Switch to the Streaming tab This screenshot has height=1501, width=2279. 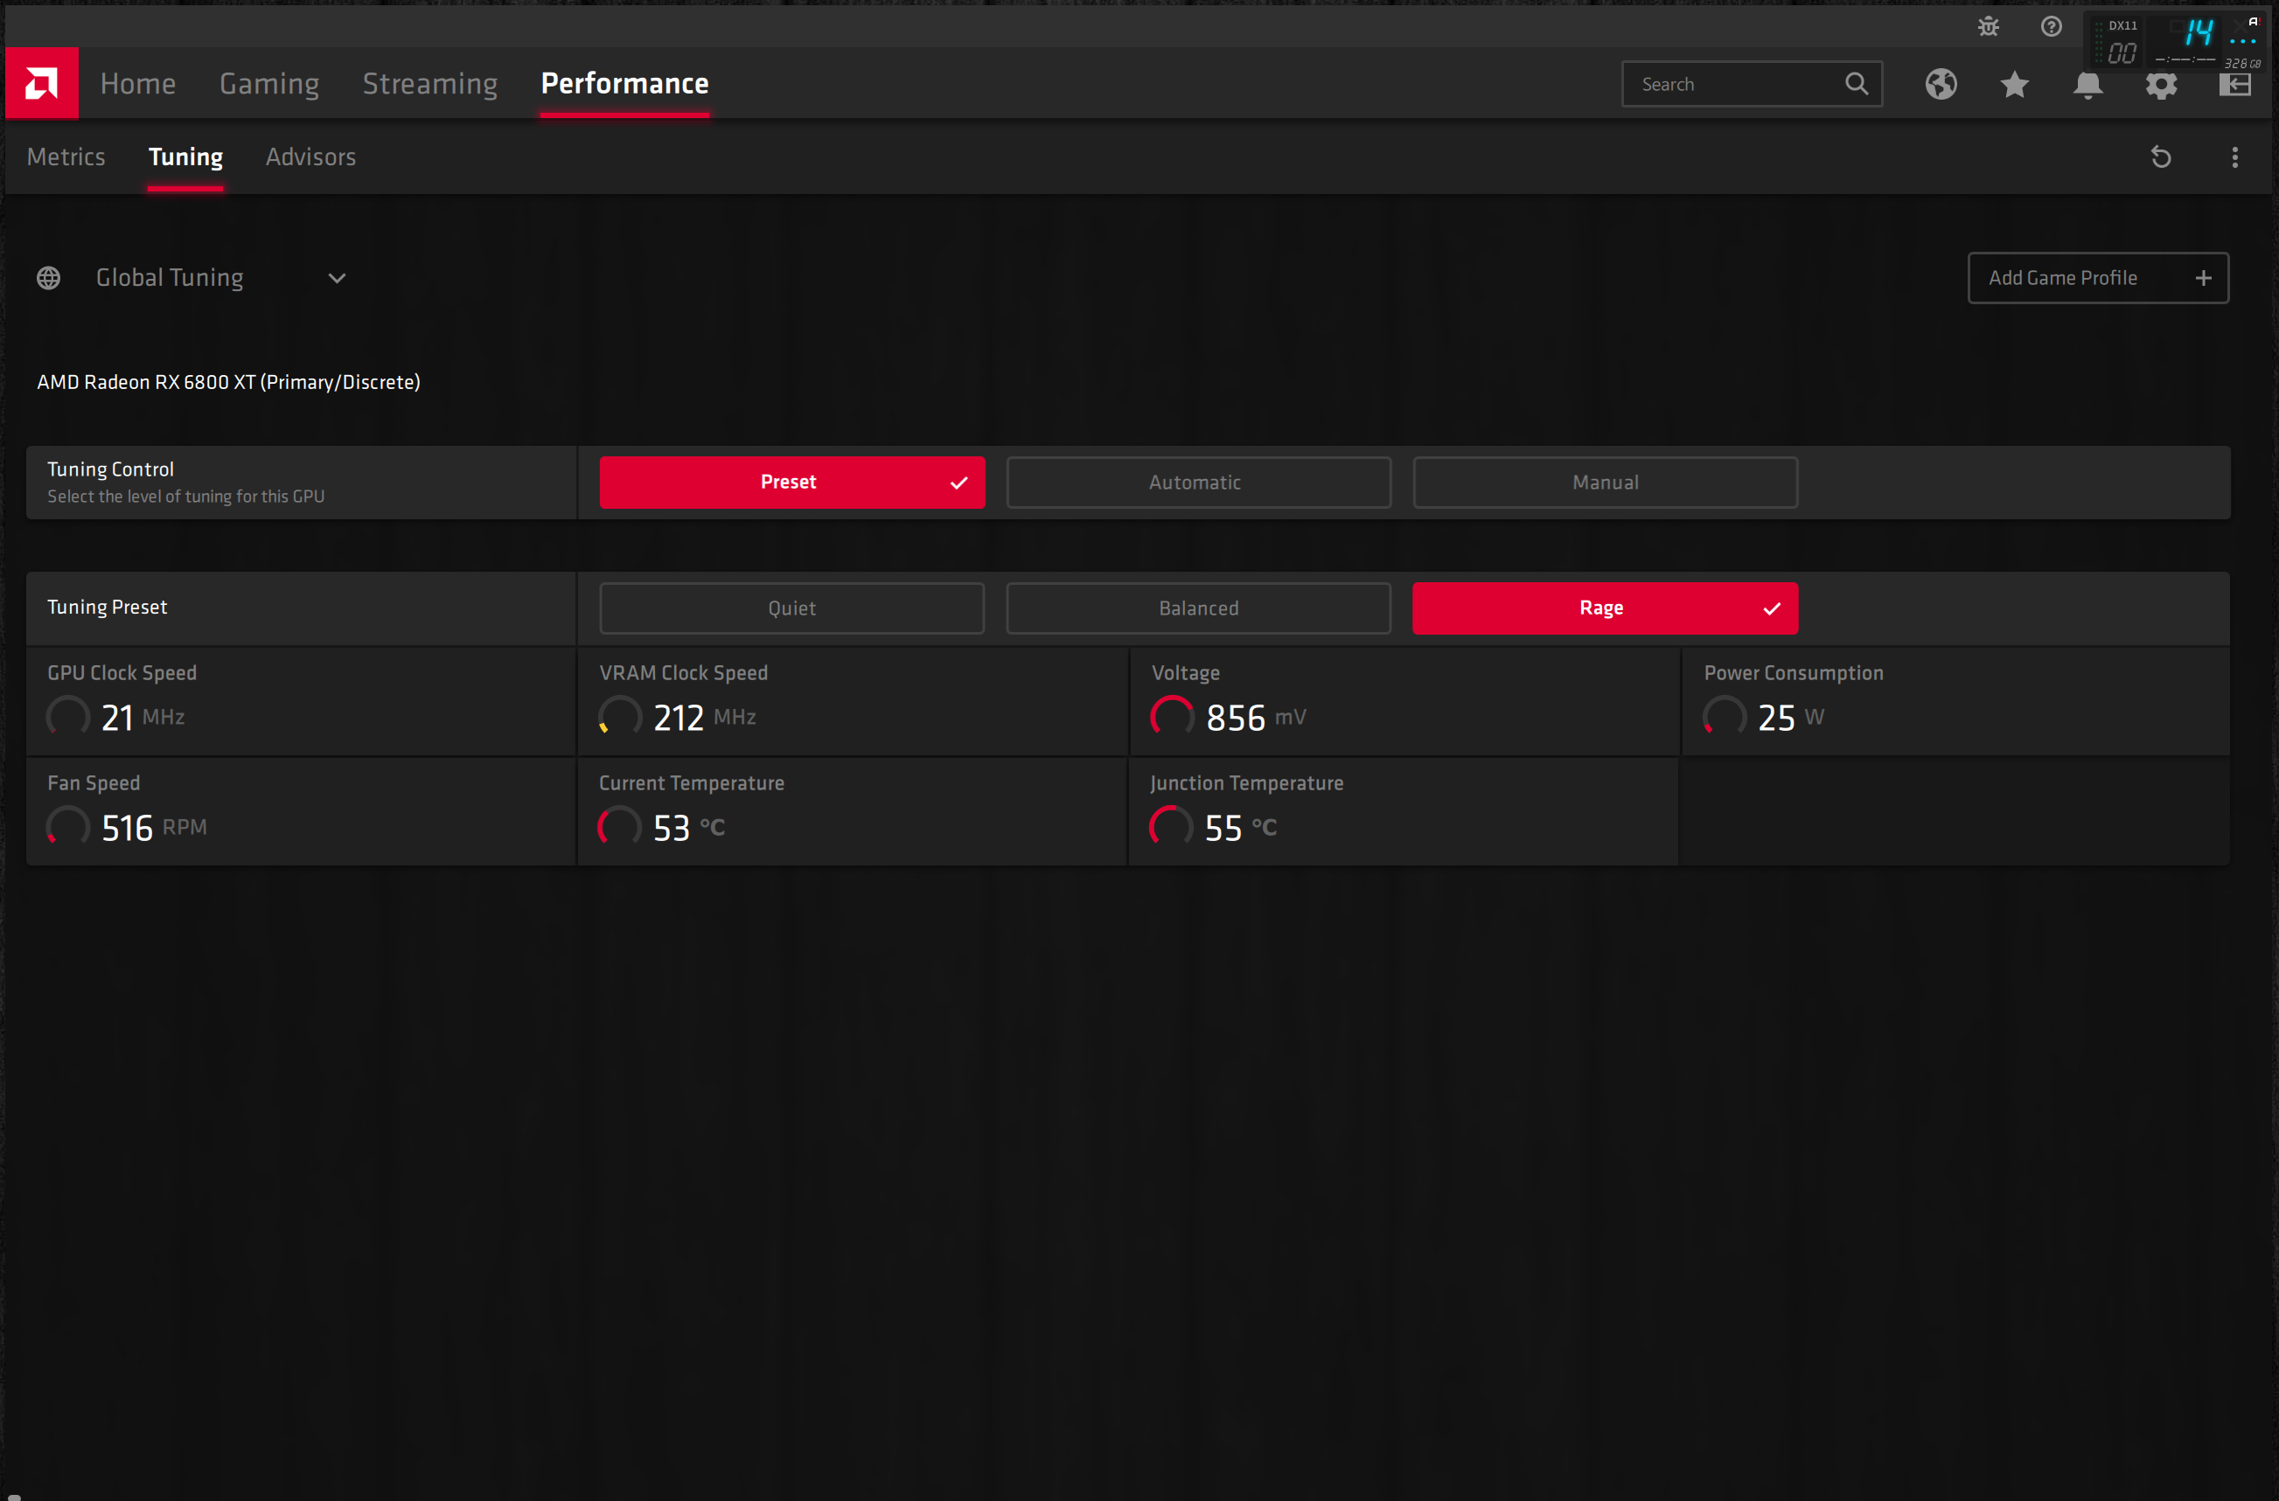[430, 83]
